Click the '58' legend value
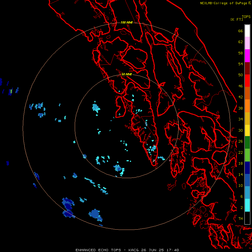 (241, 53)
